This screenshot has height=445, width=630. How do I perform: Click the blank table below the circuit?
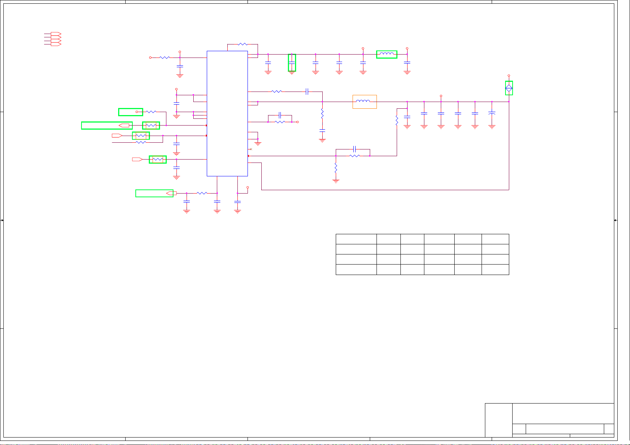422,254
